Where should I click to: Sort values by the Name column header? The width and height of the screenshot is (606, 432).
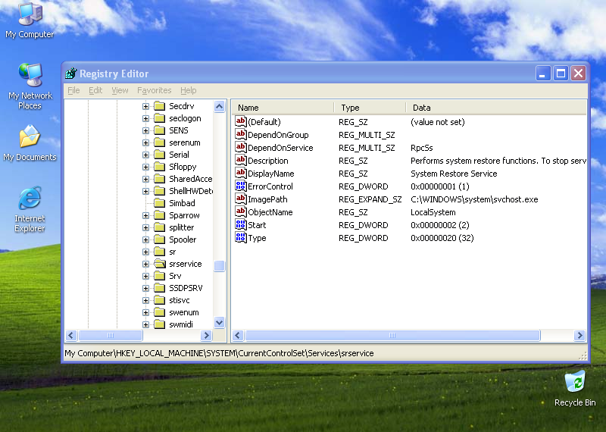(x=283, y=108)
